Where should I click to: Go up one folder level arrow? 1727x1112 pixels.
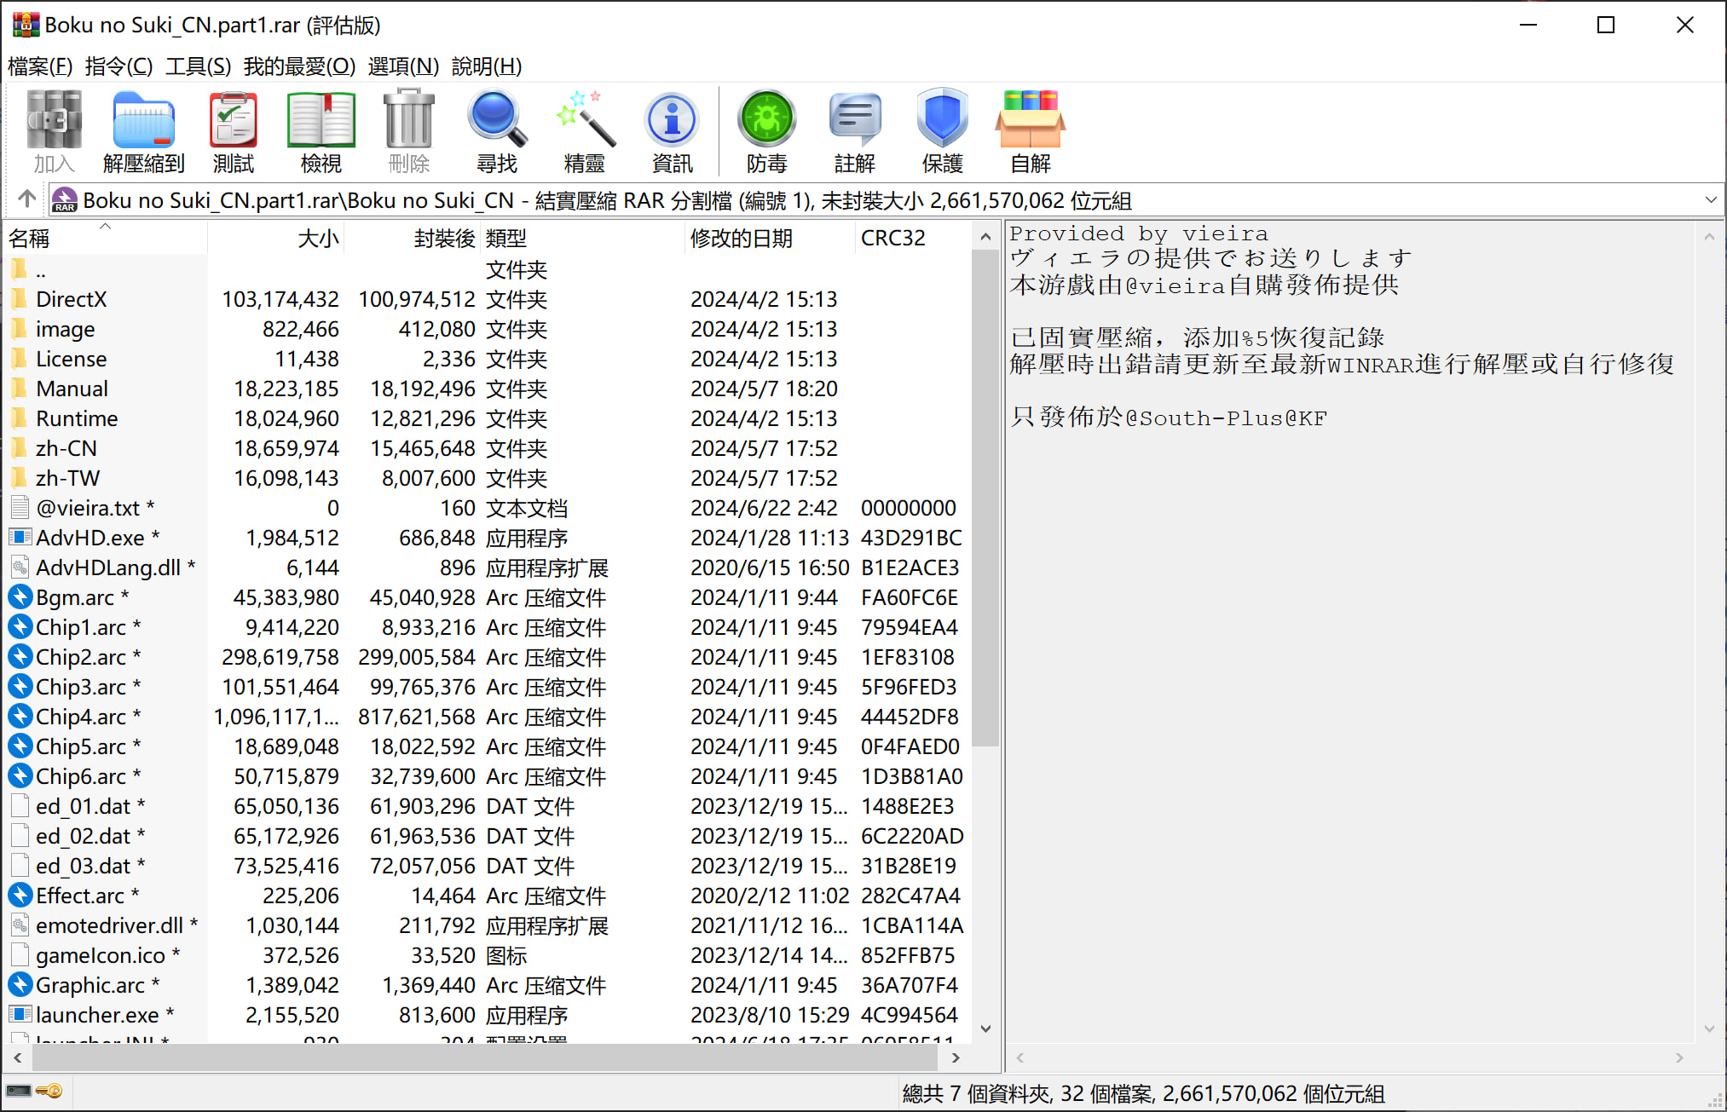point(26,199)
